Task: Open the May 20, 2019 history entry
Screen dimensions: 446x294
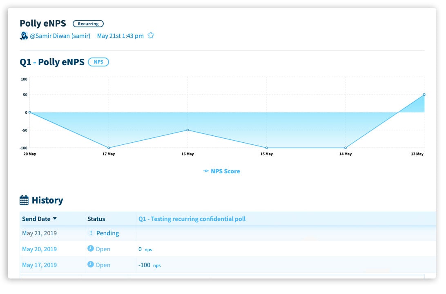Action: point(40,249)
